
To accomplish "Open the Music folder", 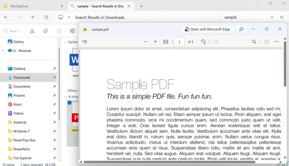I will coord(18,104).
